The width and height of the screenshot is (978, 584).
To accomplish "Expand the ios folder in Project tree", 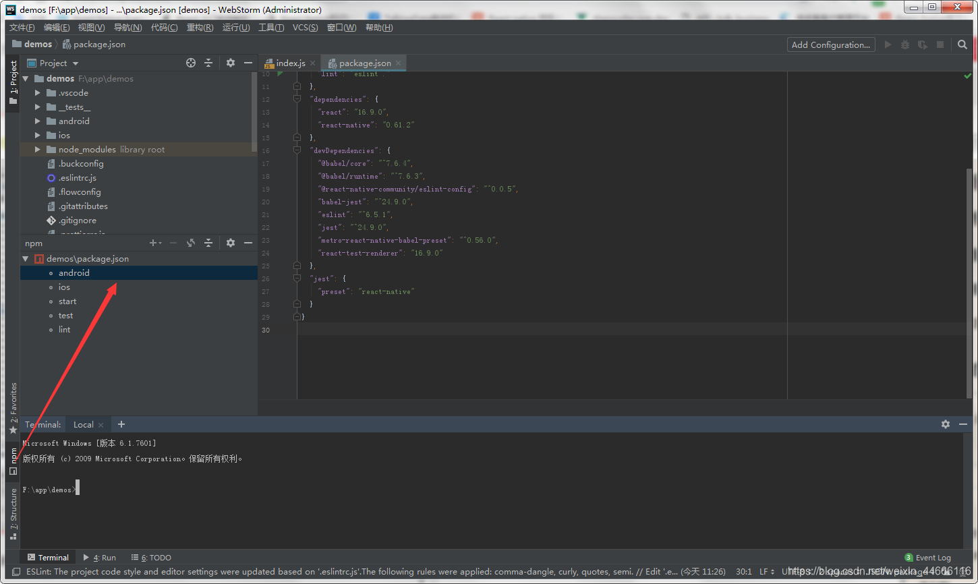I will pyautogui.click(x=38, y=136).
